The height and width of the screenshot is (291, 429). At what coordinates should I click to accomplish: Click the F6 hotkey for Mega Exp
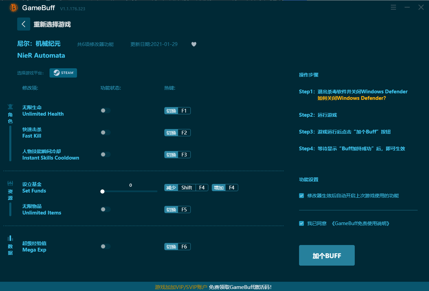(x=177, y=247)
